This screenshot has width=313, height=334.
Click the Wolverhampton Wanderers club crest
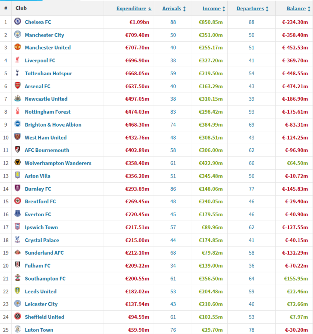(17, 162)
